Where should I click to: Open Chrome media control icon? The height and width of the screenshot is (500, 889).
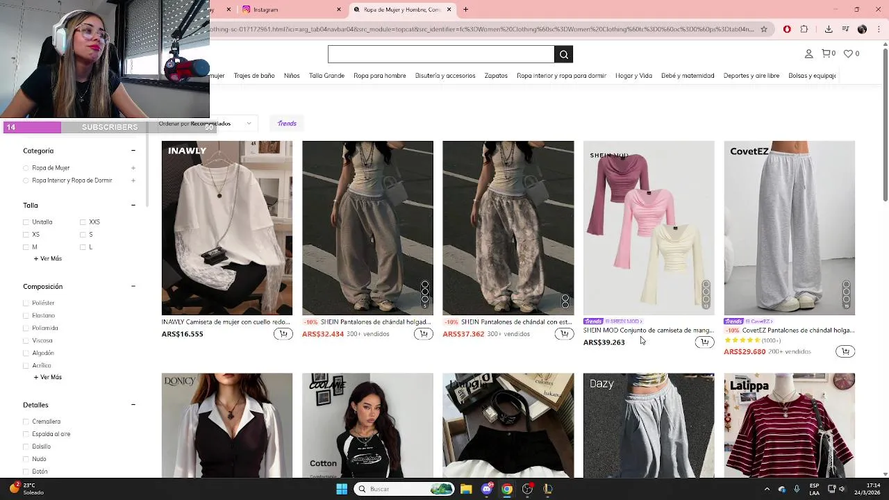coord(845,29)
